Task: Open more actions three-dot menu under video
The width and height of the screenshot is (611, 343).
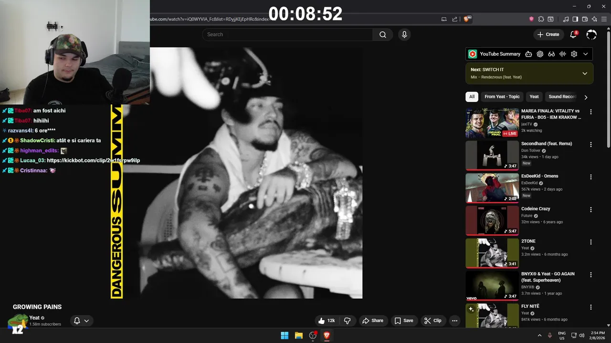Action: 454,321
